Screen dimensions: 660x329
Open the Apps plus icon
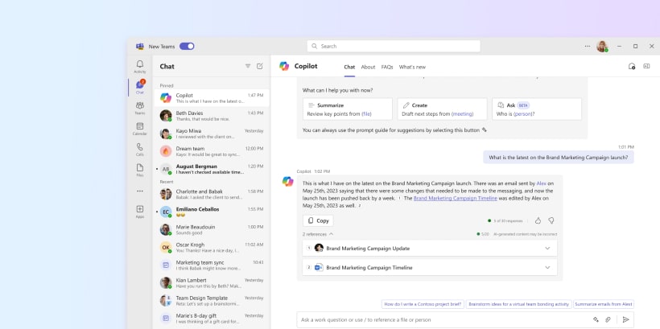140,209
